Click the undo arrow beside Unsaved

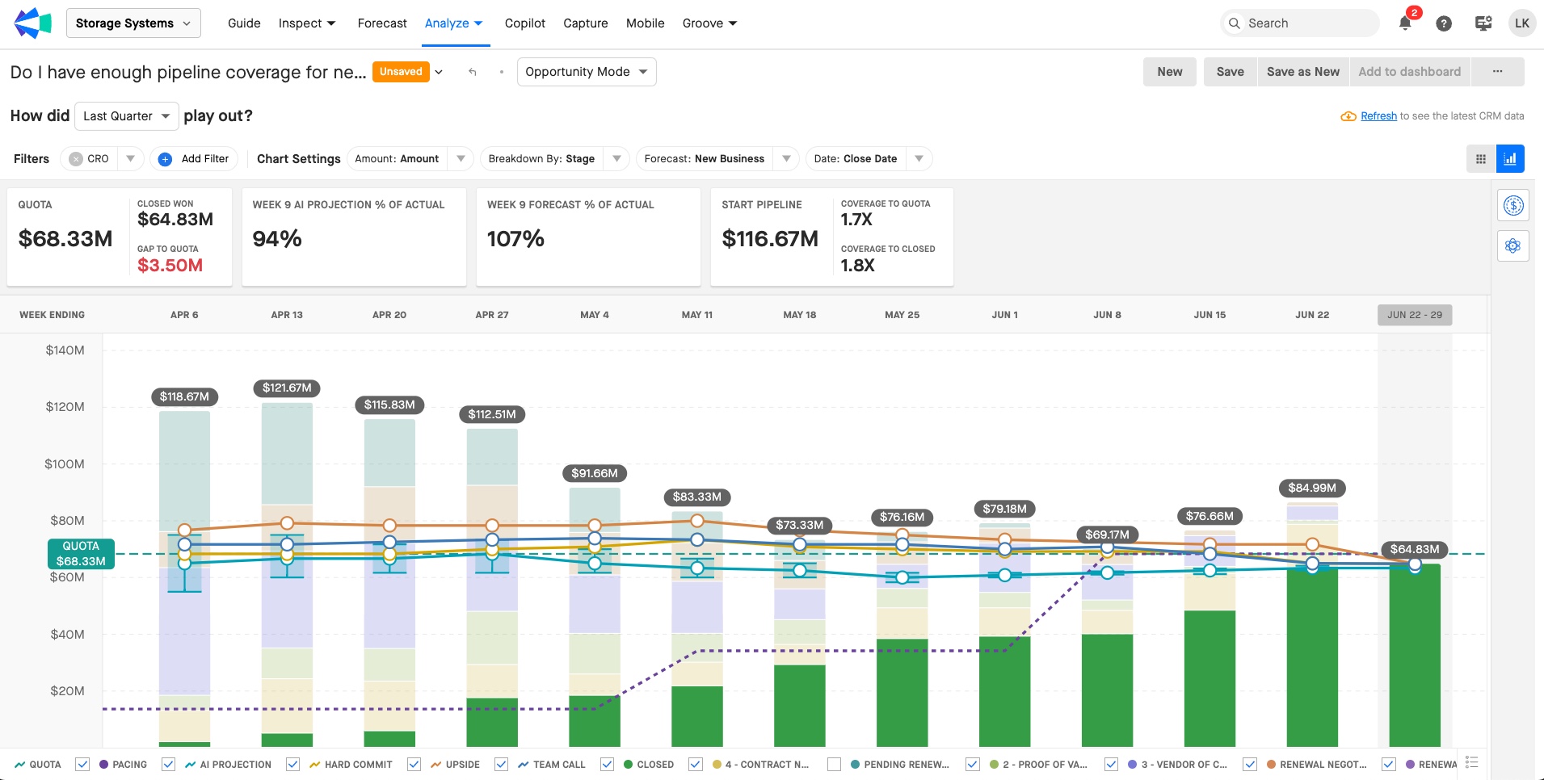(x=473, y=72)
